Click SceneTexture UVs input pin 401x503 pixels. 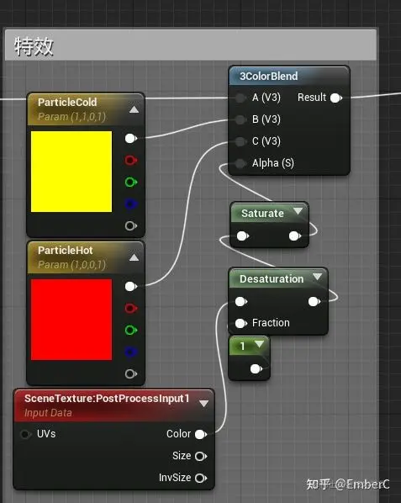[x=25, y=434]
